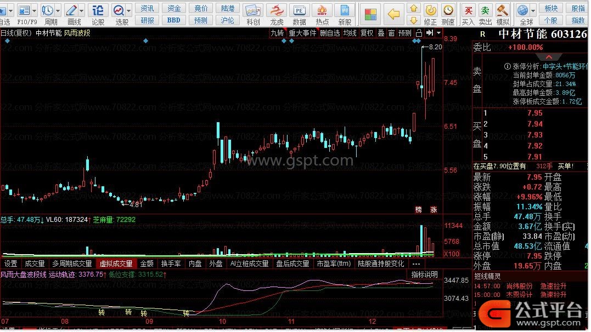Toggle the 叠 overlay option

(x=381, y=33)
